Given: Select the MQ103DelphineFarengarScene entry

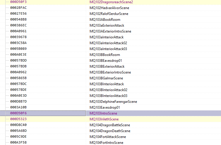Looking at the screenshot, I should (113, 102).
